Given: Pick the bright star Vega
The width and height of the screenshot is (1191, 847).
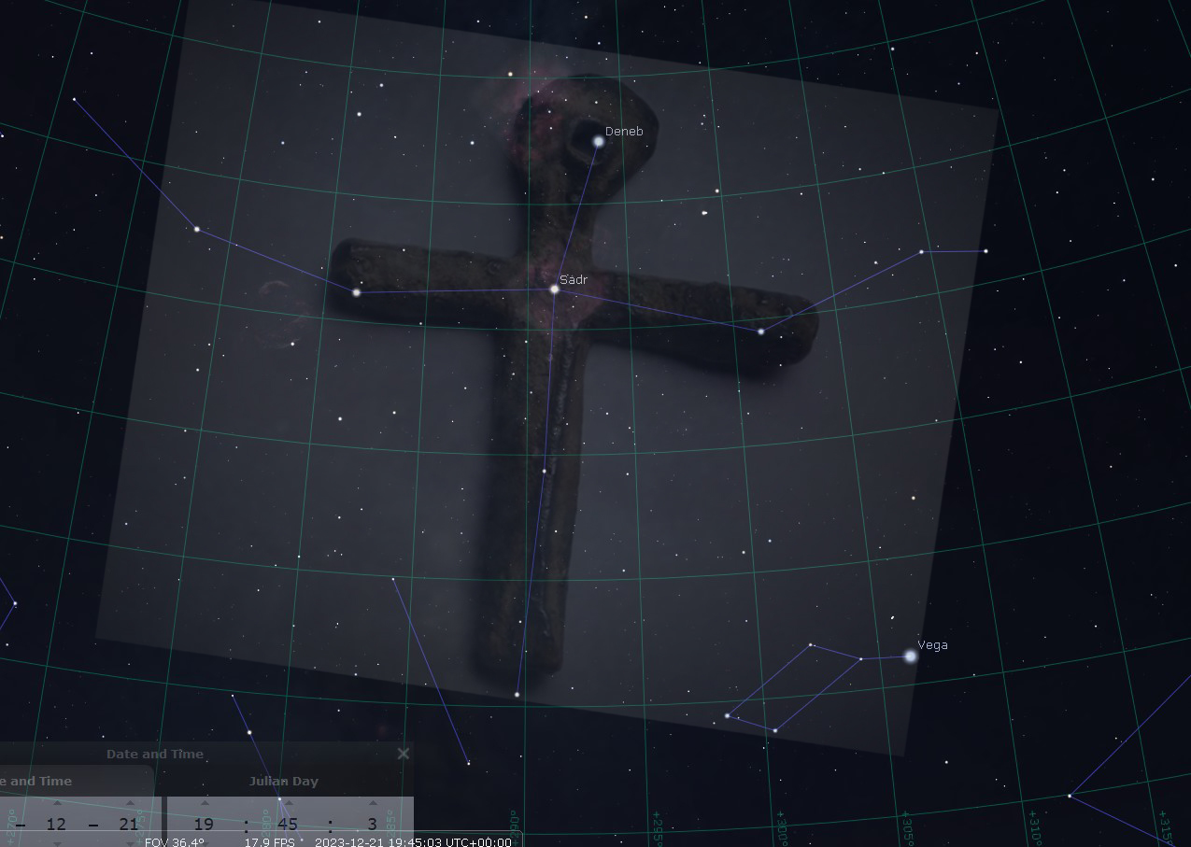Looking at the screenshot, I should 911,656.
